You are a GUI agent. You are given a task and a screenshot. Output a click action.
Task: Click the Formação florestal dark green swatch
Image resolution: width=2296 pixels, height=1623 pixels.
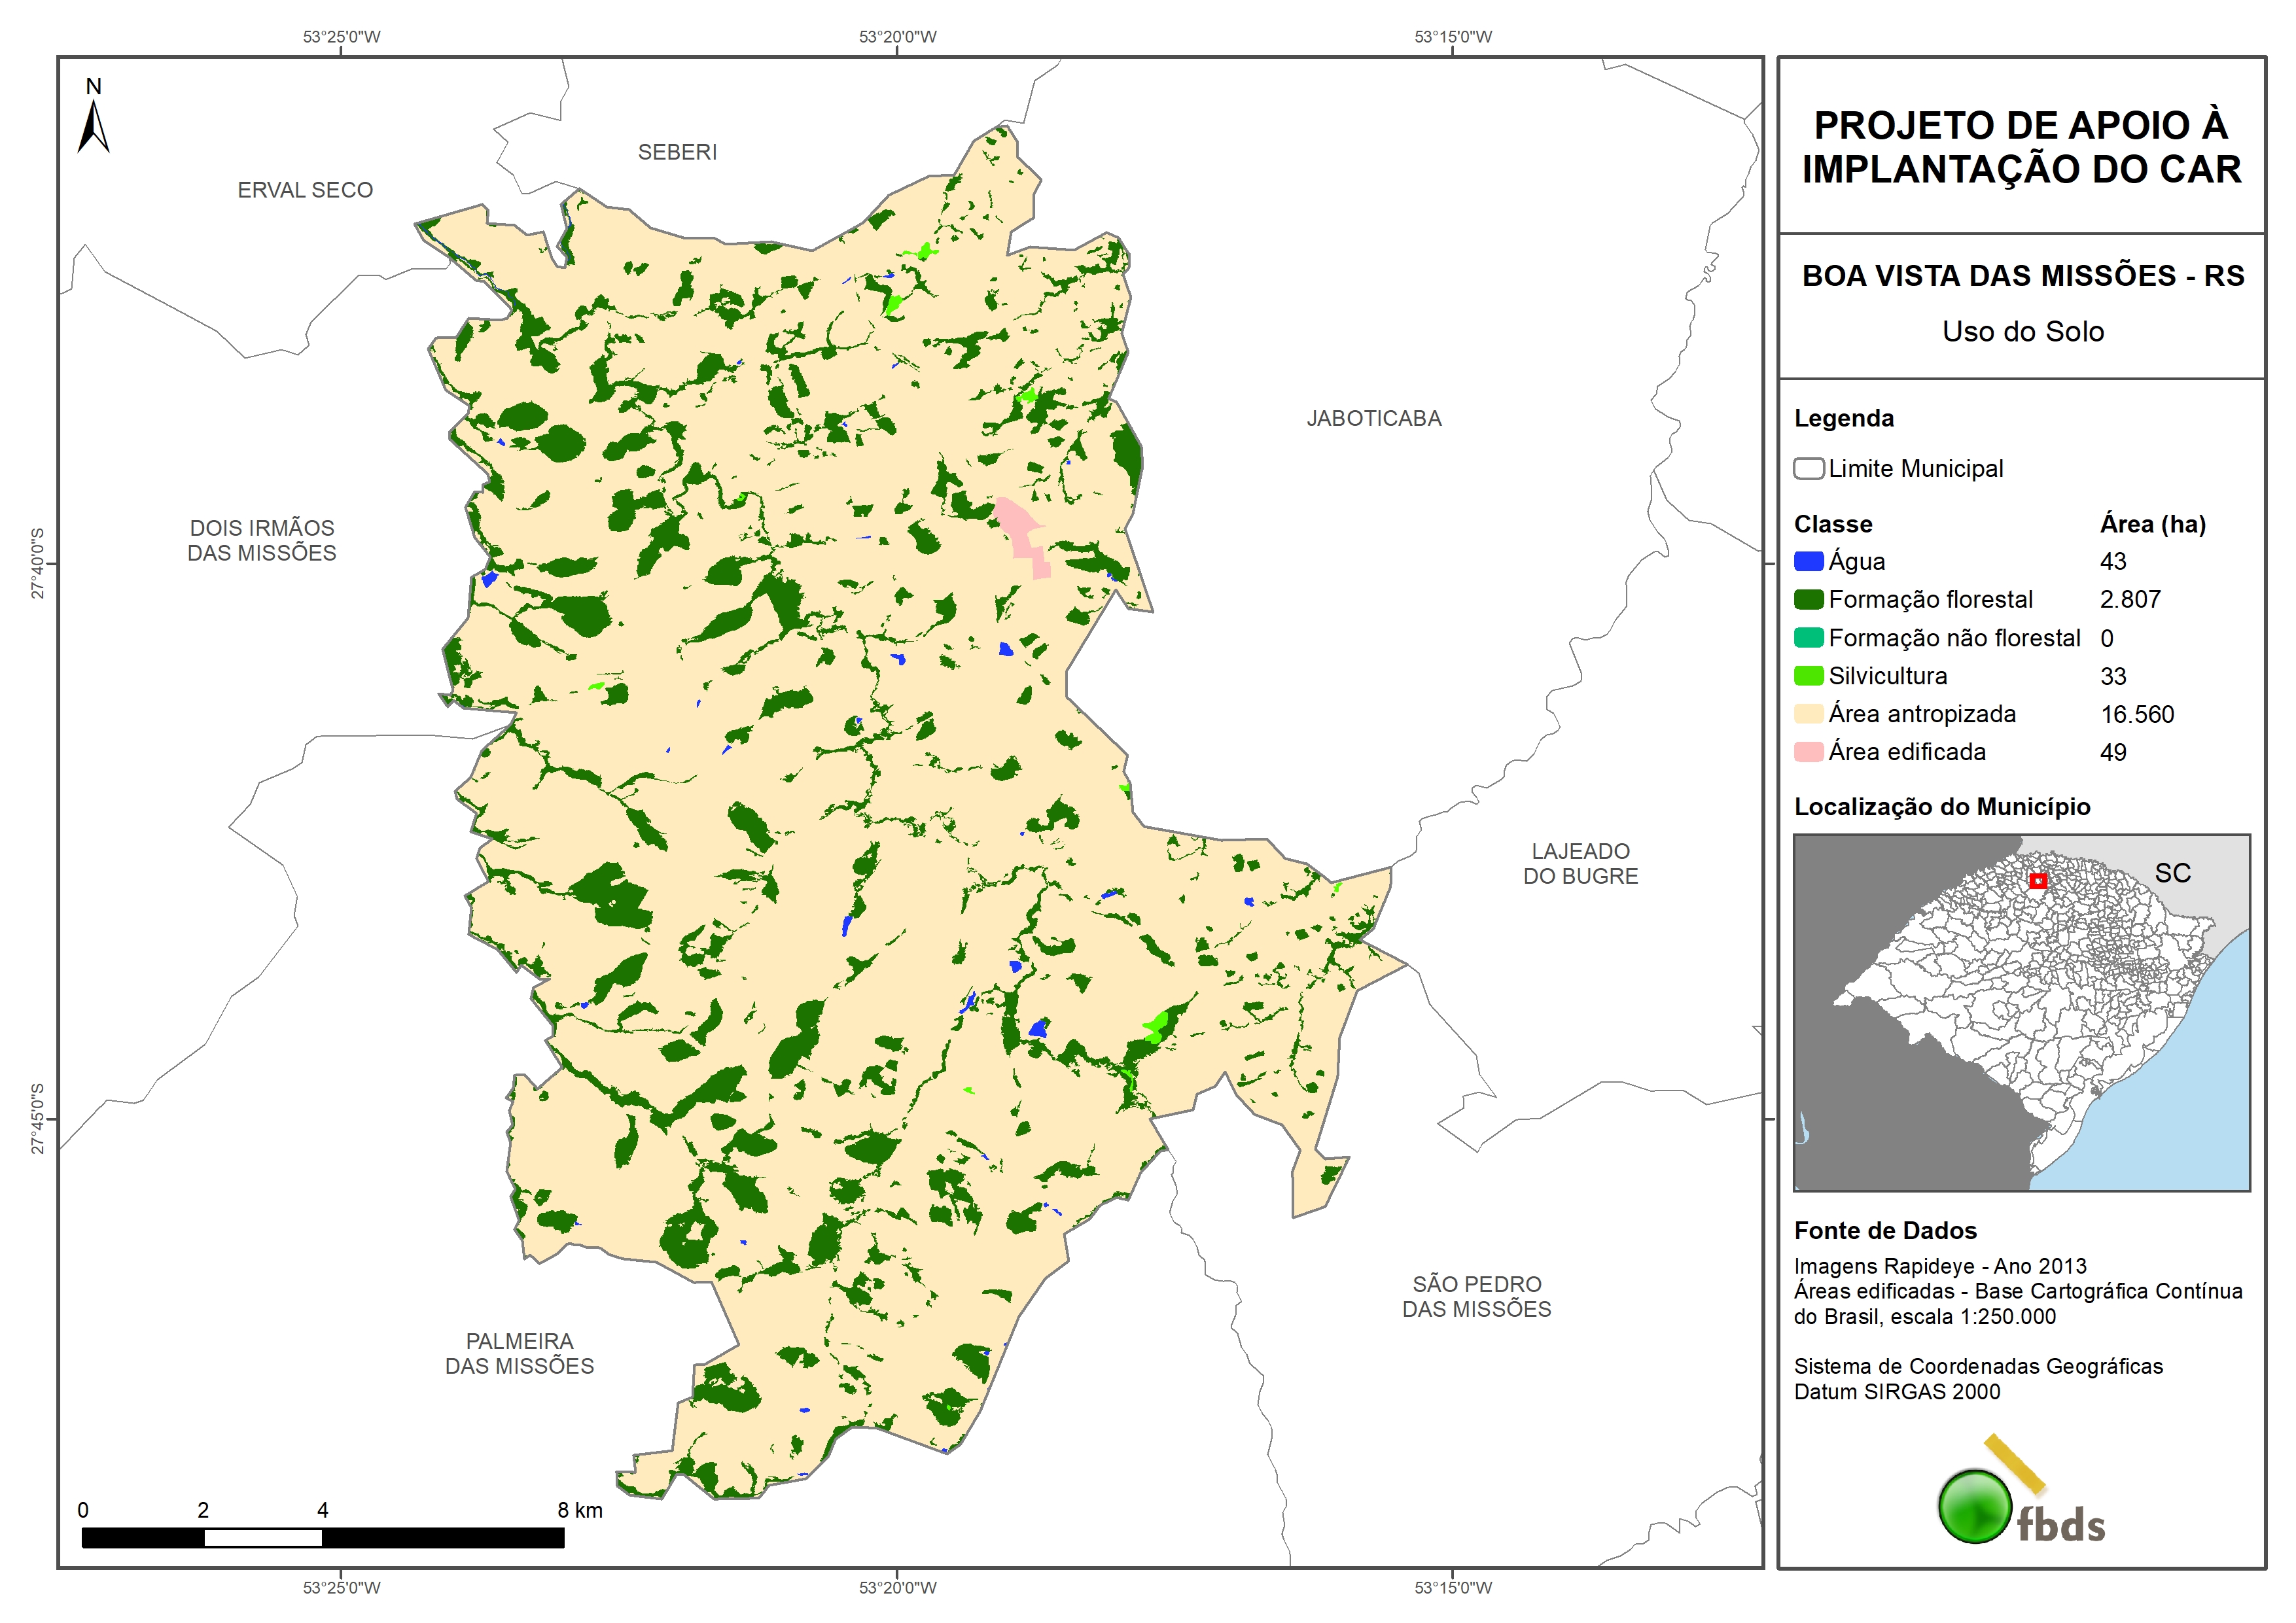click(1808, 600)
